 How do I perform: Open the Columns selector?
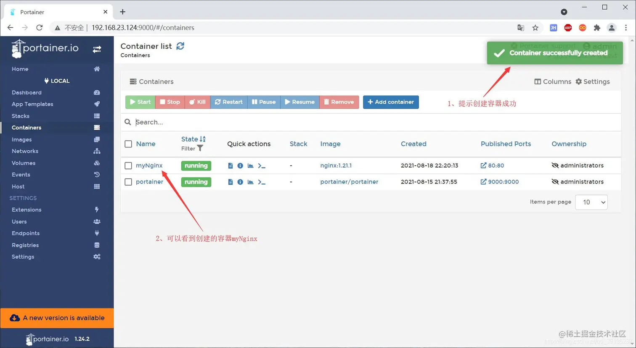click(x=553, y=81)
